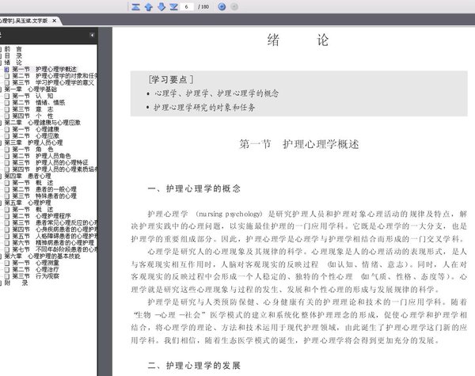475x376 pixels.
Task: Click bookmark icon beside 第一节 认 知
Action: (7, 96)
